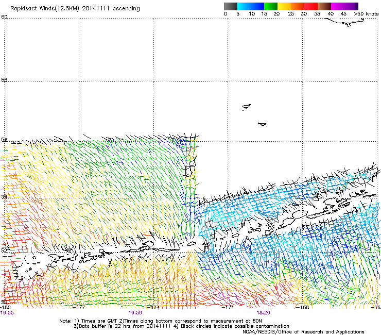Click the title "Rapidscat Winds(12.5KM) 20141111 ascending"
Screen dimensions: 381x335
75,9
